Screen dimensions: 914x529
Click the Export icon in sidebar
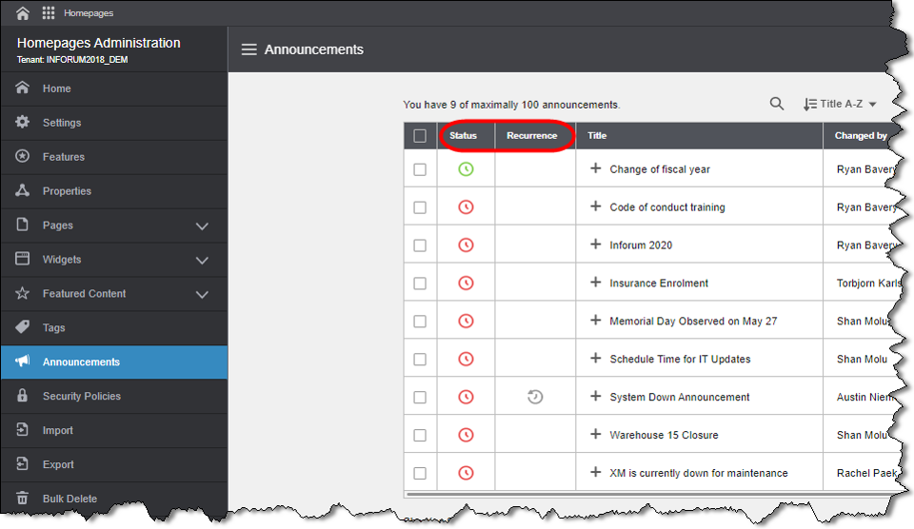22,463
